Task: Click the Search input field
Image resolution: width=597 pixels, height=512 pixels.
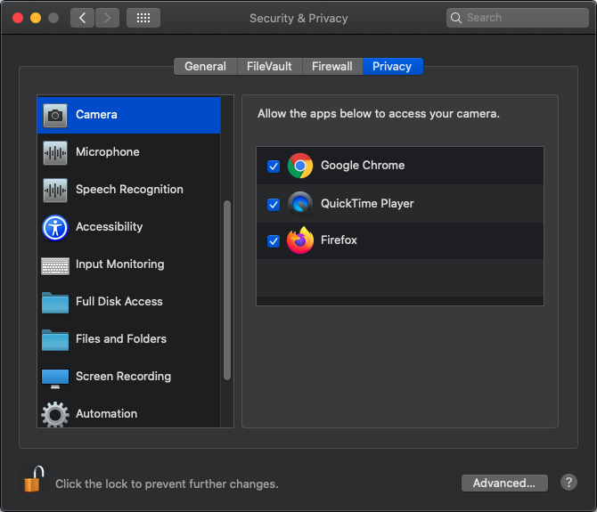Action: [518, 18]
